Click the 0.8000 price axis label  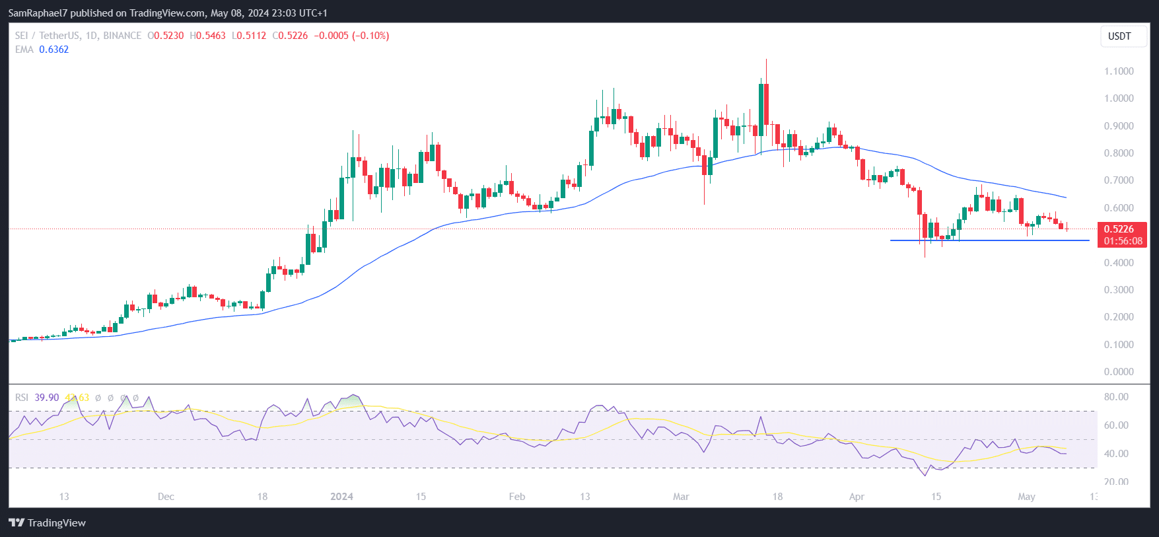1119,153
